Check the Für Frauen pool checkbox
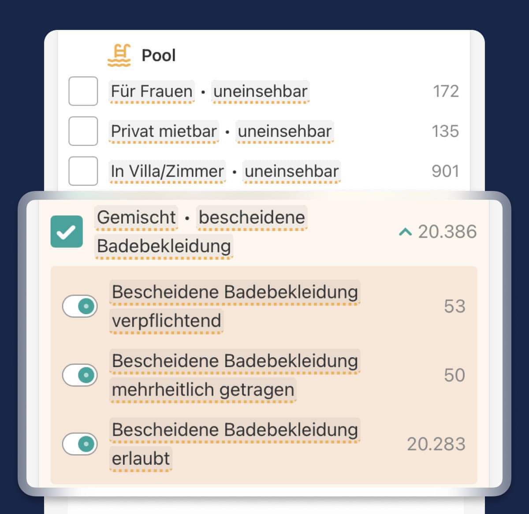Image resolution: width=529 pixels, height=514 pixels. 83,91
